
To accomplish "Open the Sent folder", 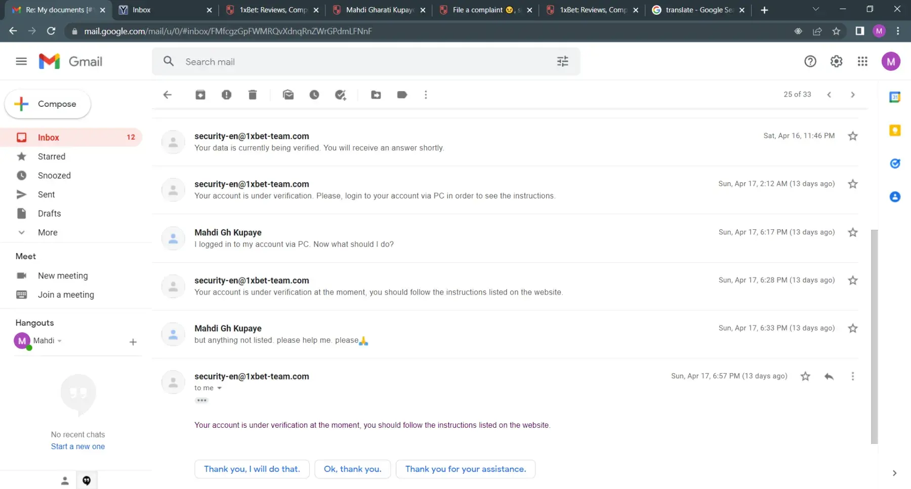I will click(x=46, y=194).
